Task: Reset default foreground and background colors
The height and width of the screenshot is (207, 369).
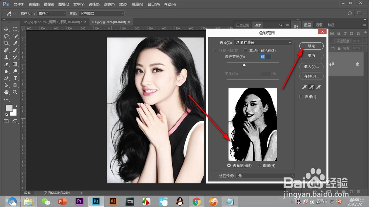Action: (x=7, y=115)
